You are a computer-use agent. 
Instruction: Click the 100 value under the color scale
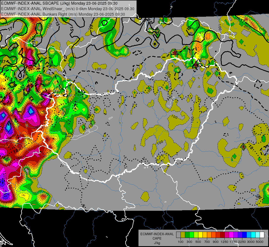tap(181, 242)
